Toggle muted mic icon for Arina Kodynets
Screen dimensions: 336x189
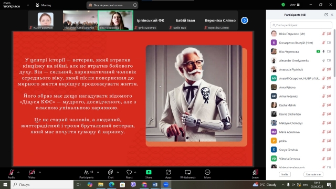tap(323, 96)
